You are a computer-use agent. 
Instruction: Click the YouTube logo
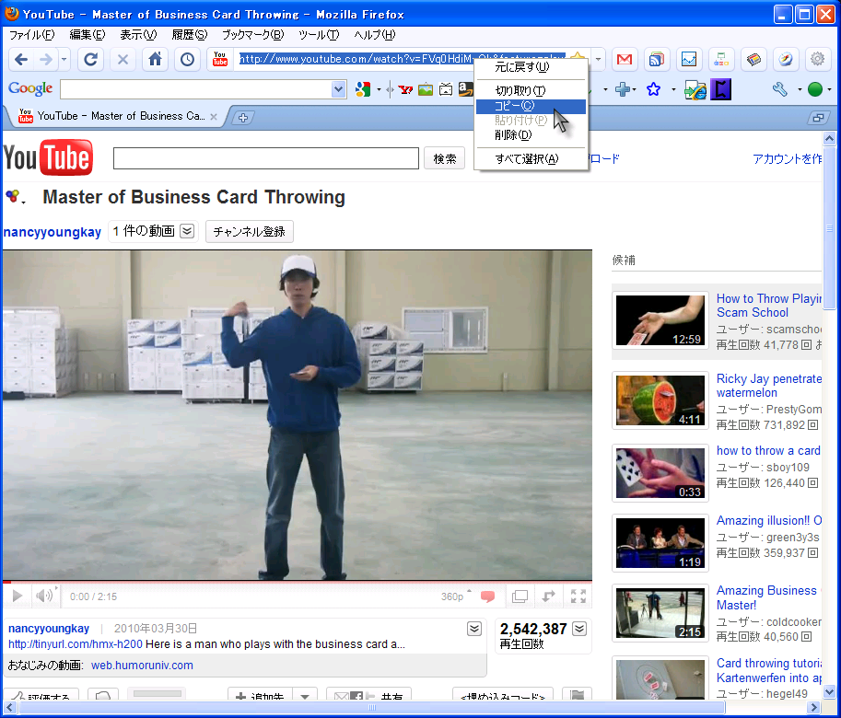point(48,158)
